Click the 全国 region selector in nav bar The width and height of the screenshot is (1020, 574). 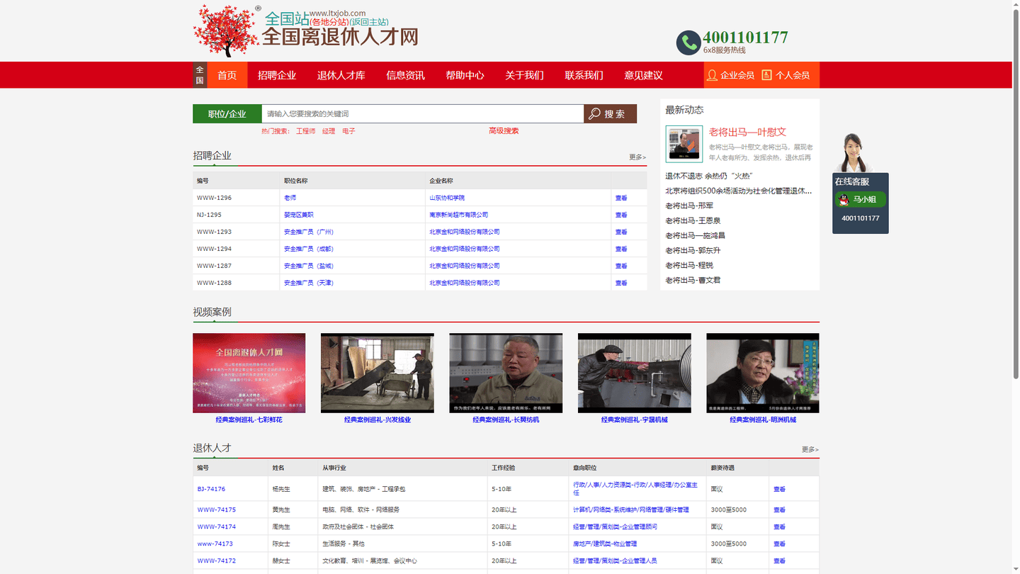[200, 75]
